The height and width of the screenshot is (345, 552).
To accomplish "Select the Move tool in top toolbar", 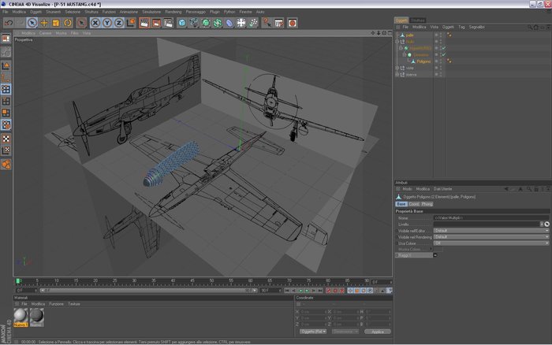I will pyautogui.click(x=44, y=23).
